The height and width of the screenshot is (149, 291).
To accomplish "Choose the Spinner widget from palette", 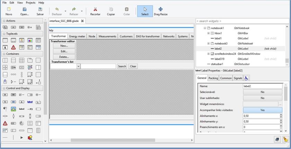I will 21,123.
